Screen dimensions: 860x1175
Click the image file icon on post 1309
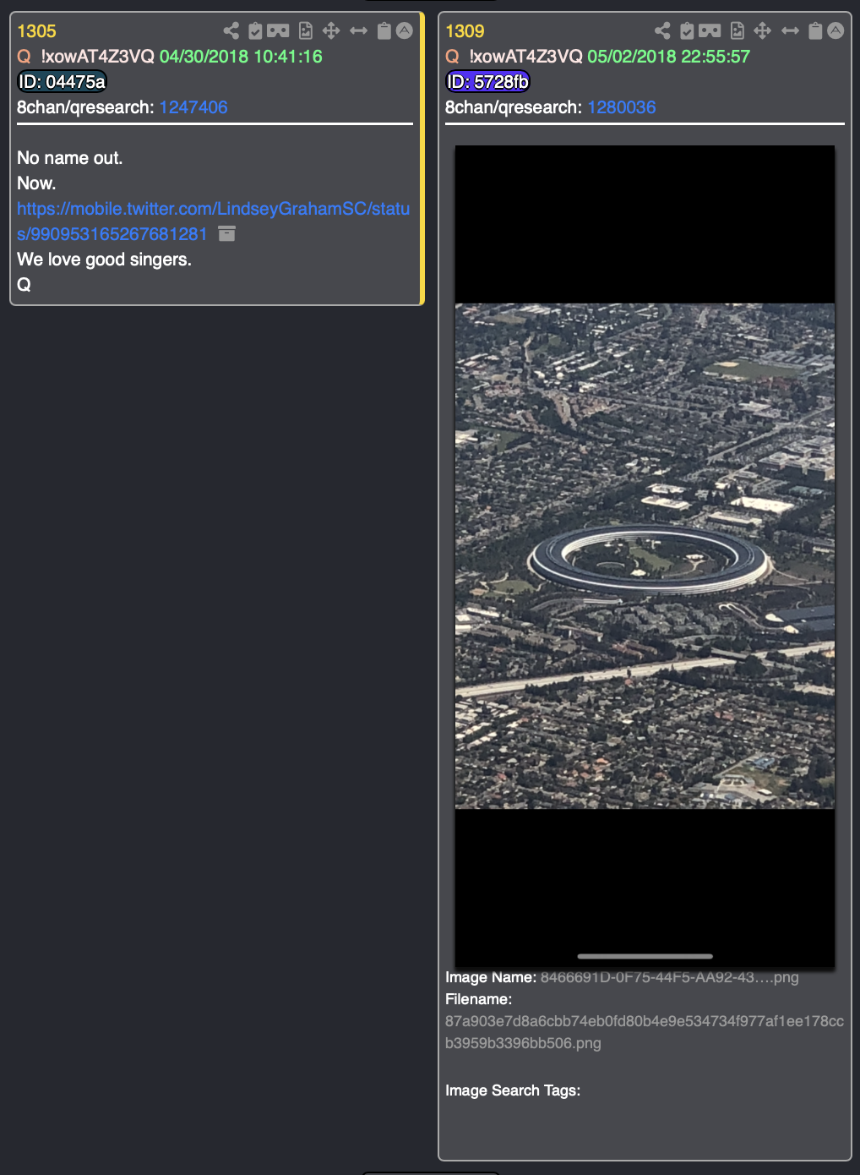tap(738, 31)
